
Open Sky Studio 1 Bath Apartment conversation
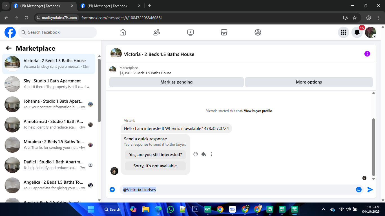pyautogui.click(x=48, y=84)
